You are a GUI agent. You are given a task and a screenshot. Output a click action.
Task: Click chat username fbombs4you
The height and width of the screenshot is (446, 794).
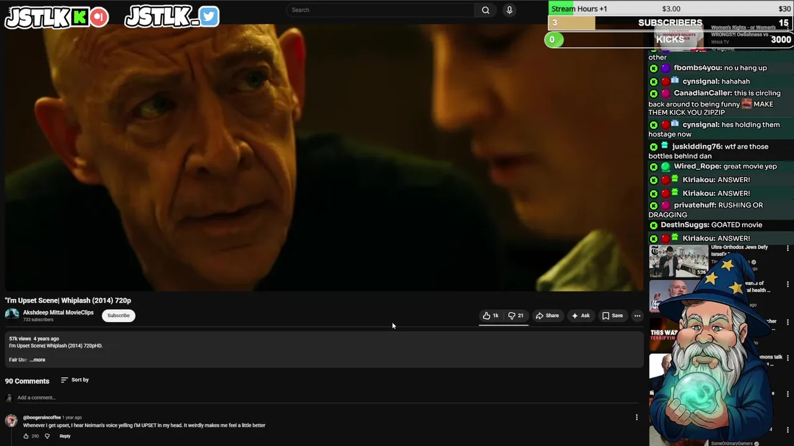click(x=698, y=68)
